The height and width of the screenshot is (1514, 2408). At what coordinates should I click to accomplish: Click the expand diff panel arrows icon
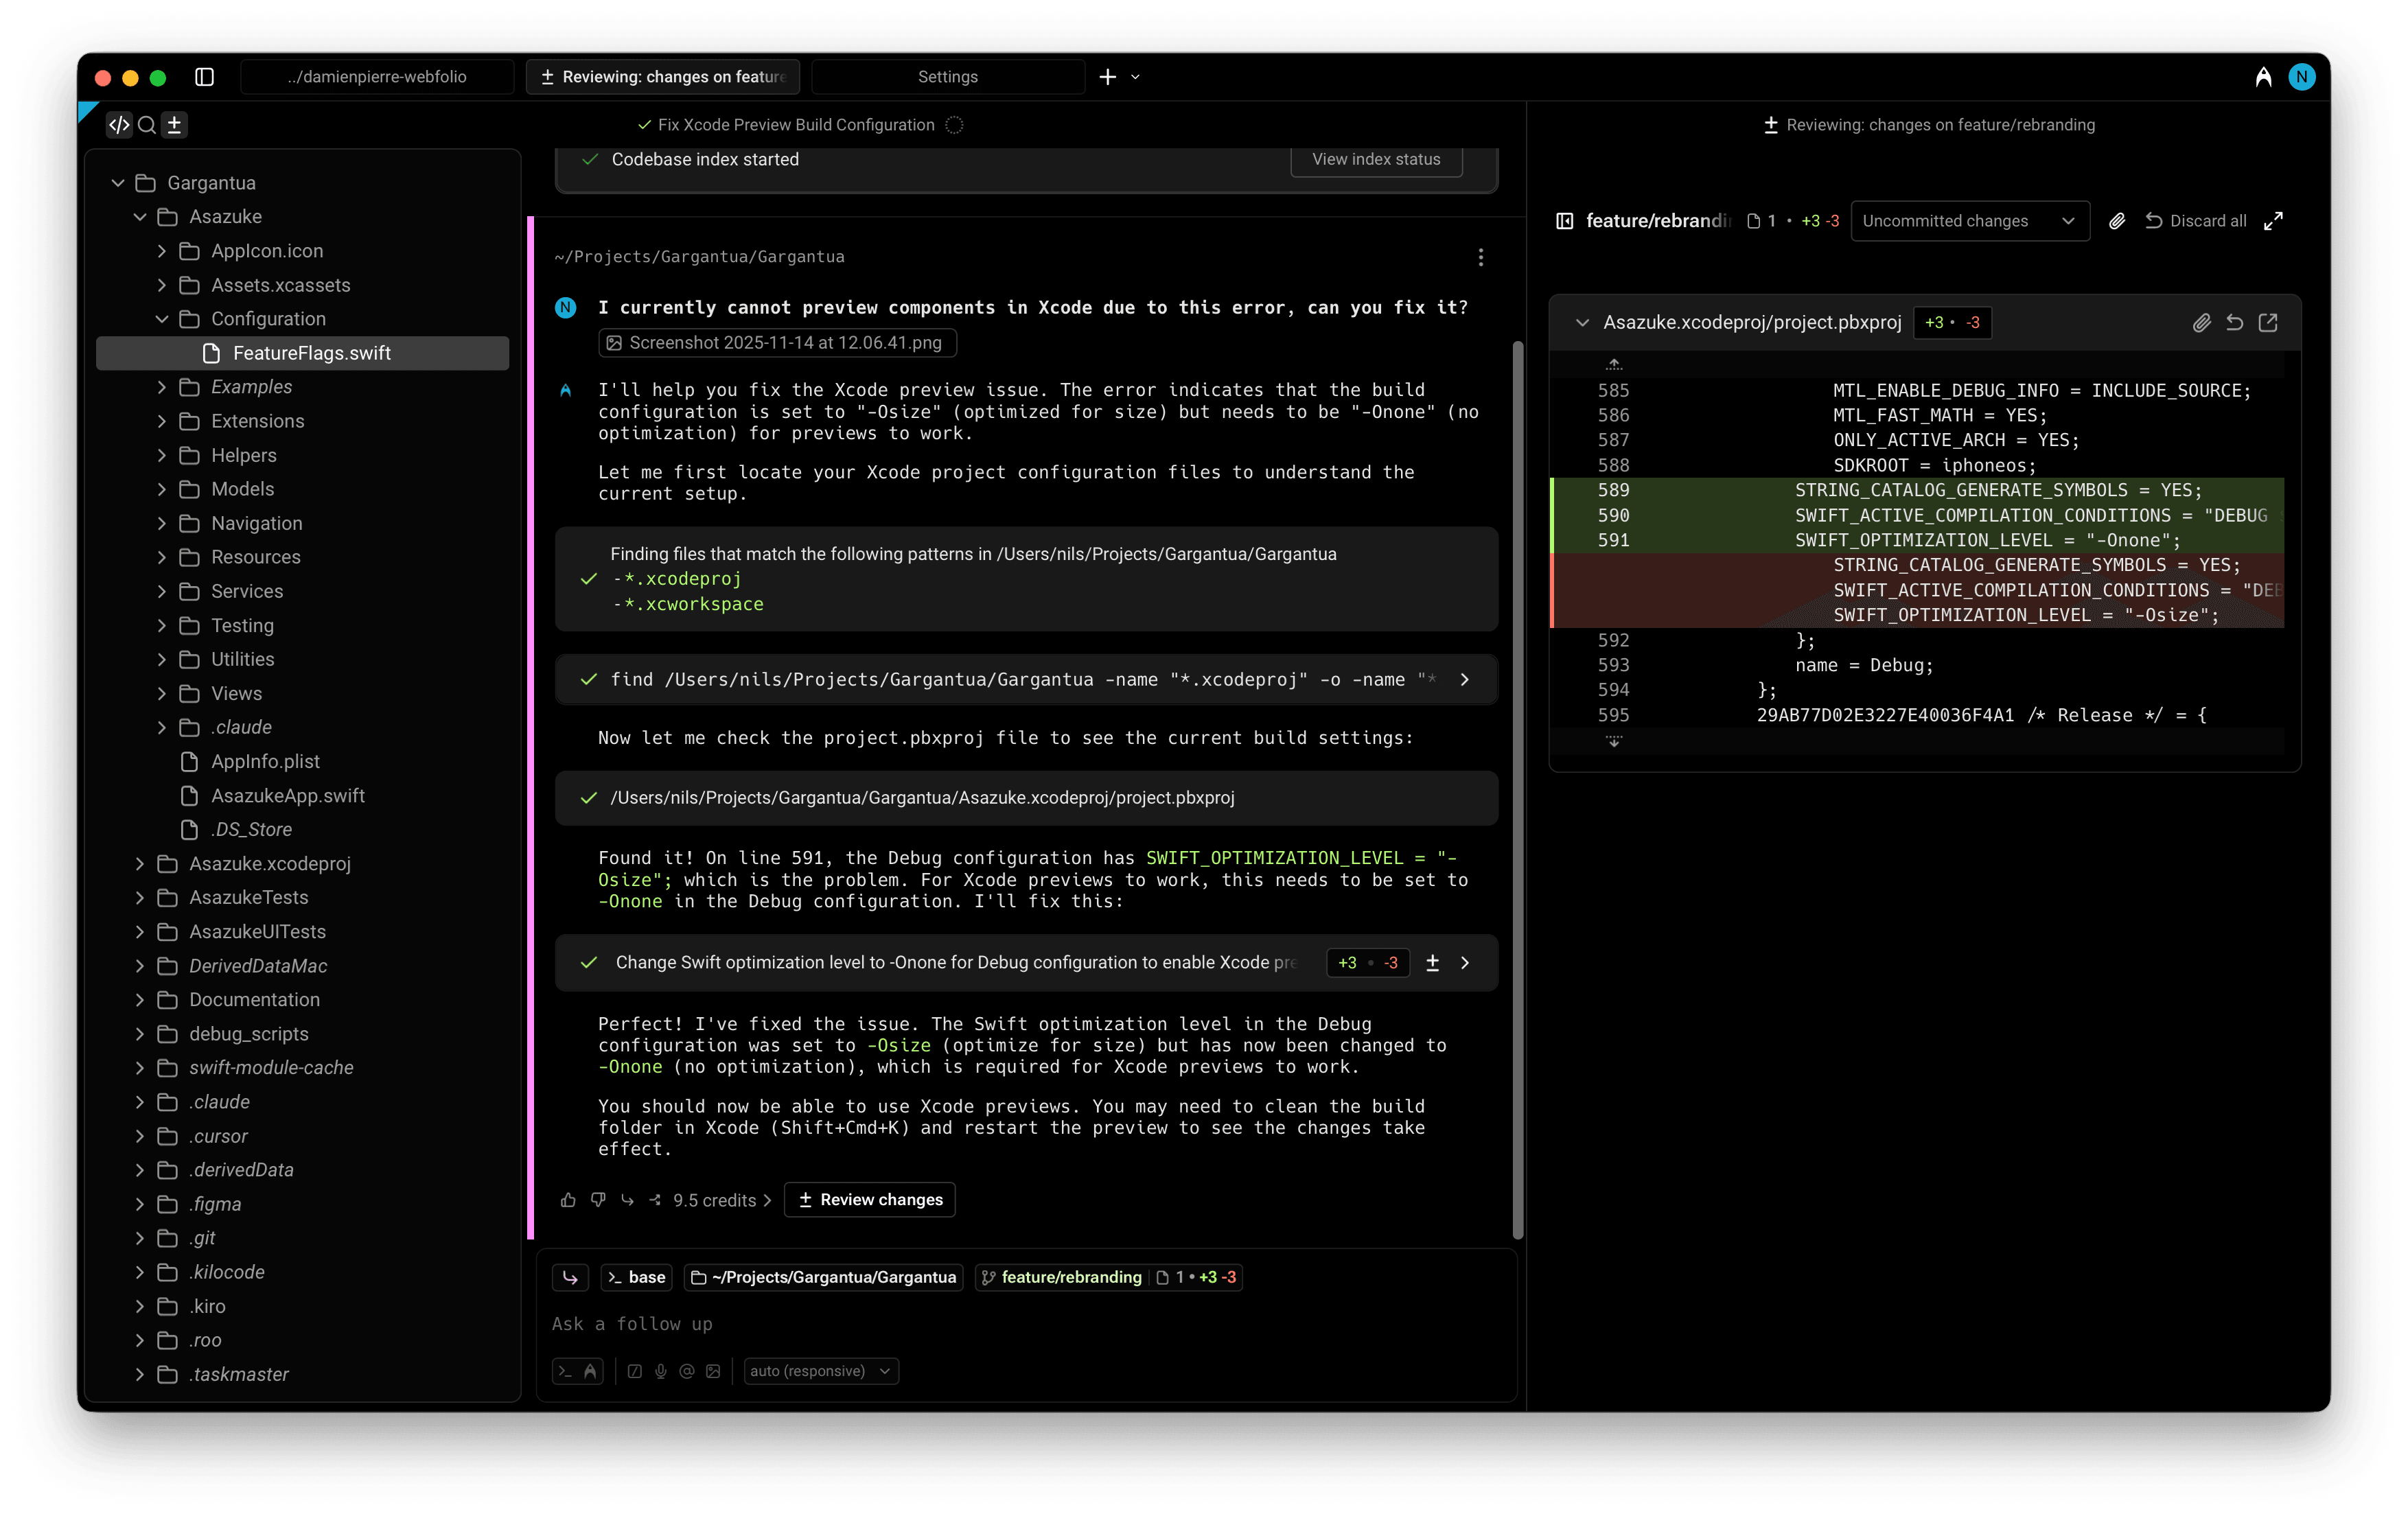click(x=2273, y=221)
